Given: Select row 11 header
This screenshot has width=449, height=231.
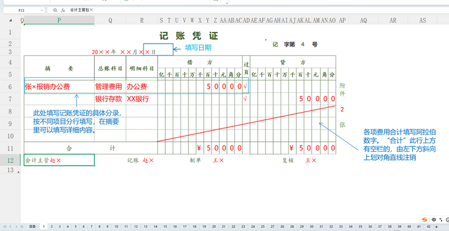Looking at the screenshot, I should pyautogui.click(x=11, y=148).
